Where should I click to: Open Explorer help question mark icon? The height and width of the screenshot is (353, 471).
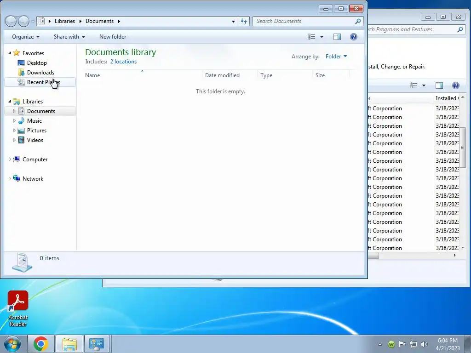click(x=354, y=37)
